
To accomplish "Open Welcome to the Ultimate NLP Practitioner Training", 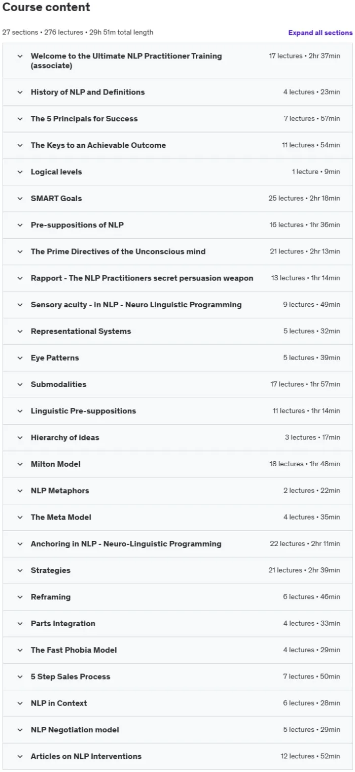I will pyautogui.click(x=126, y=61).
